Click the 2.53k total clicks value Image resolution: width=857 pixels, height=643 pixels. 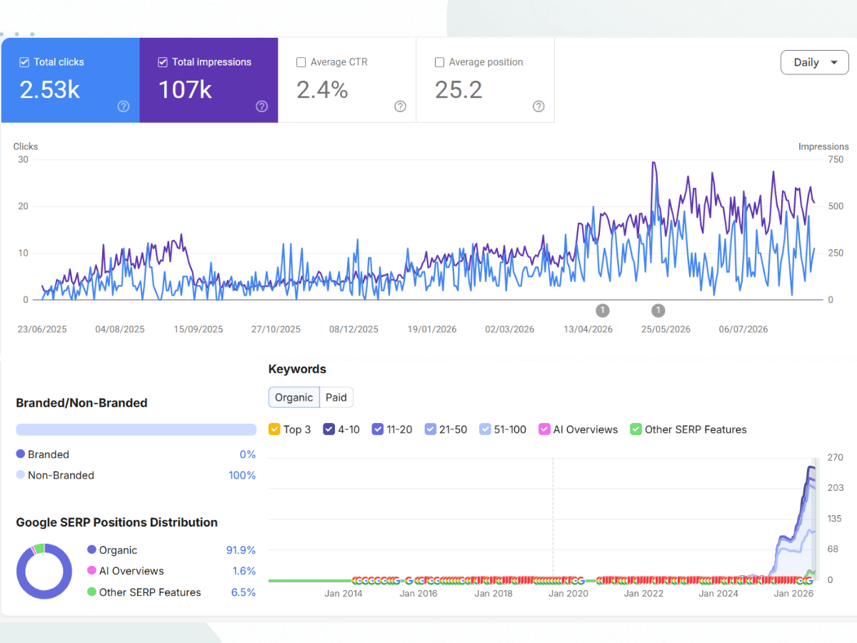pyautogui.click(x=49, y=89)
